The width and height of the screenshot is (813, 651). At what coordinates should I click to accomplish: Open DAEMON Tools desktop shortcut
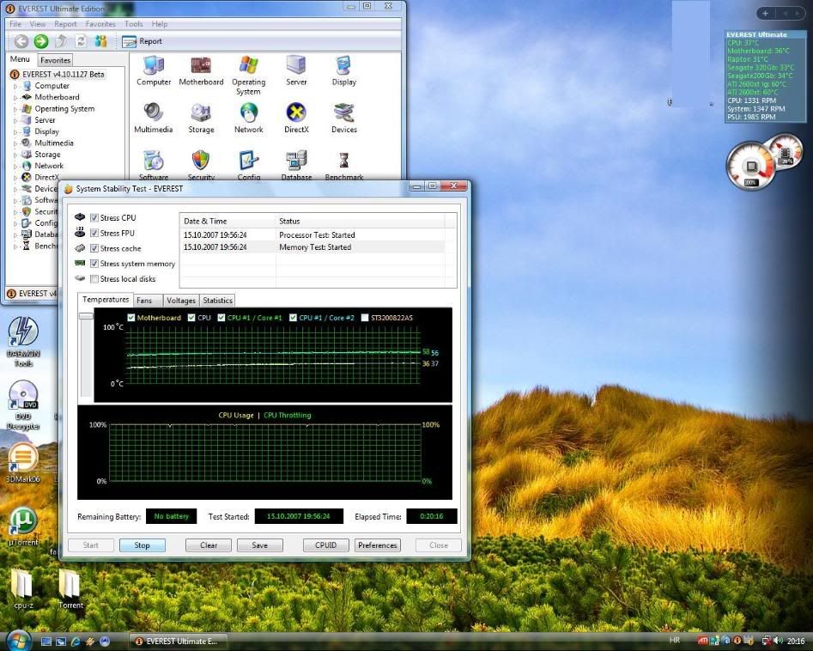tap(23, 341)
